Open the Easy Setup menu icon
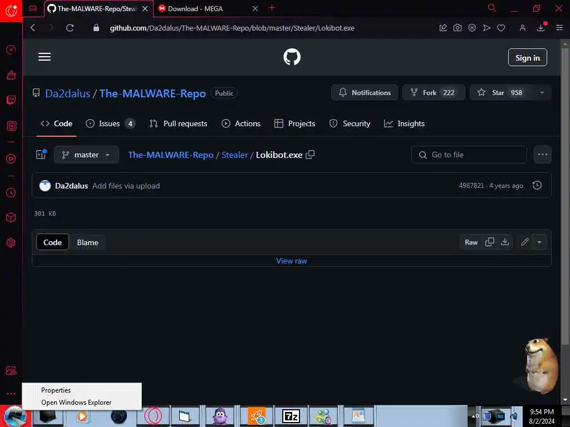 (x=559, y=28)
